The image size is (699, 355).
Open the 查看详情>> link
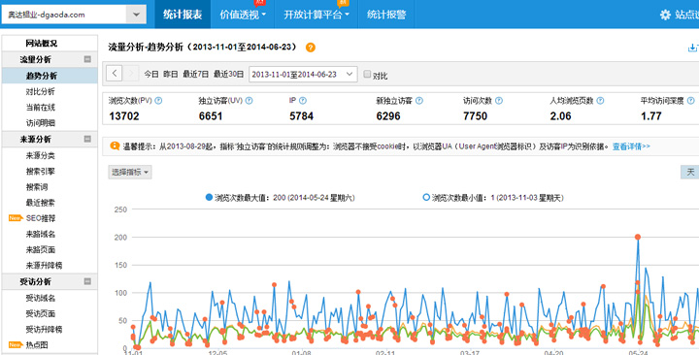click(x=631, y=146)
